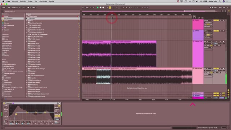Open the Crear menu
Viewport: 231px width, 130px height.
(x=30, y=1)
